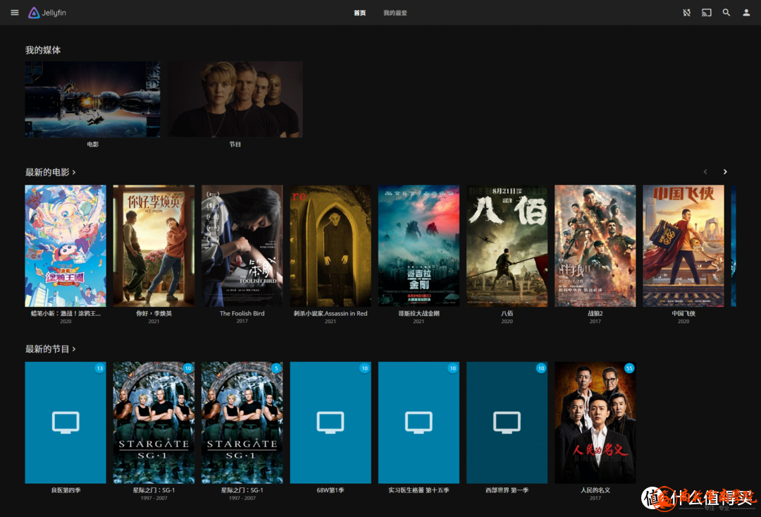Open the 电影 media library card
Viewport: 761px width, 517px height.
(93, 99)
